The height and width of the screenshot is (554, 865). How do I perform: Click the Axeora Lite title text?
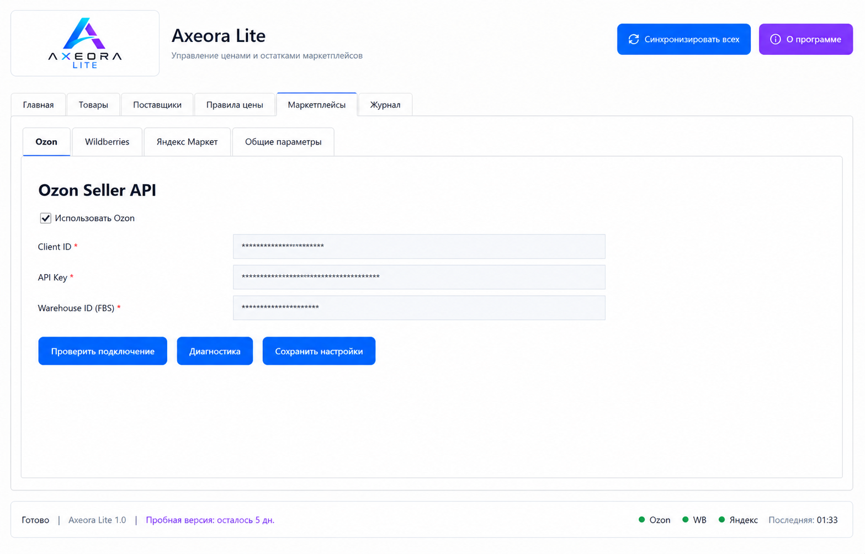[219, 36]
